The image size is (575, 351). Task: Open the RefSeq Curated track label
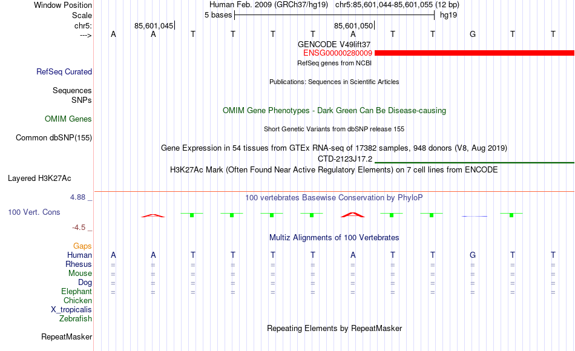click(x=64, y=72)
